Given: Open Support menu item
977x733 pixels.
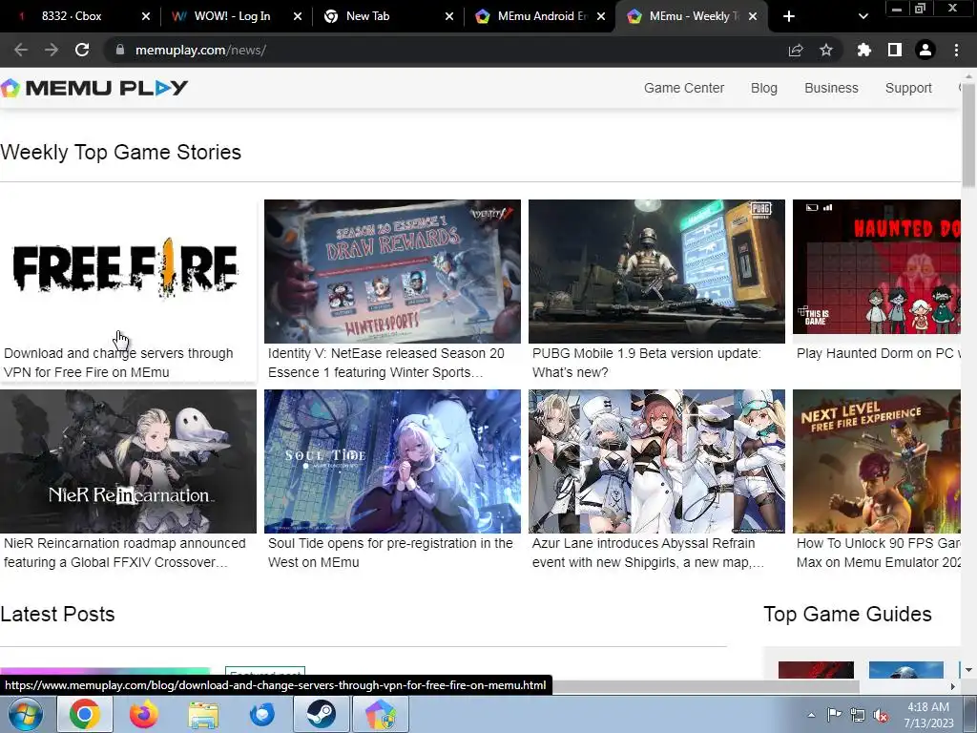Looking at the screenshot, I should pos(908,88).
